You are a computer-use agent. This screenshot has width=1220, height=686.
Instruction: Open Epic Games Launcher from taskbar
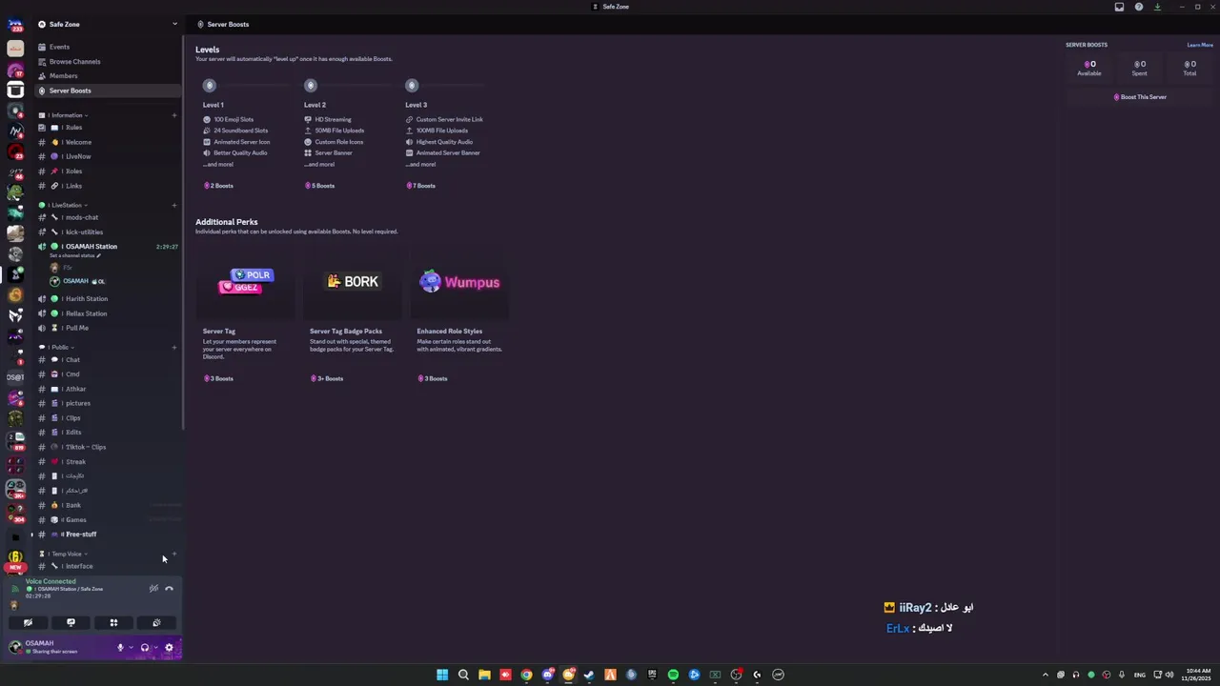[x=652, y=675]
